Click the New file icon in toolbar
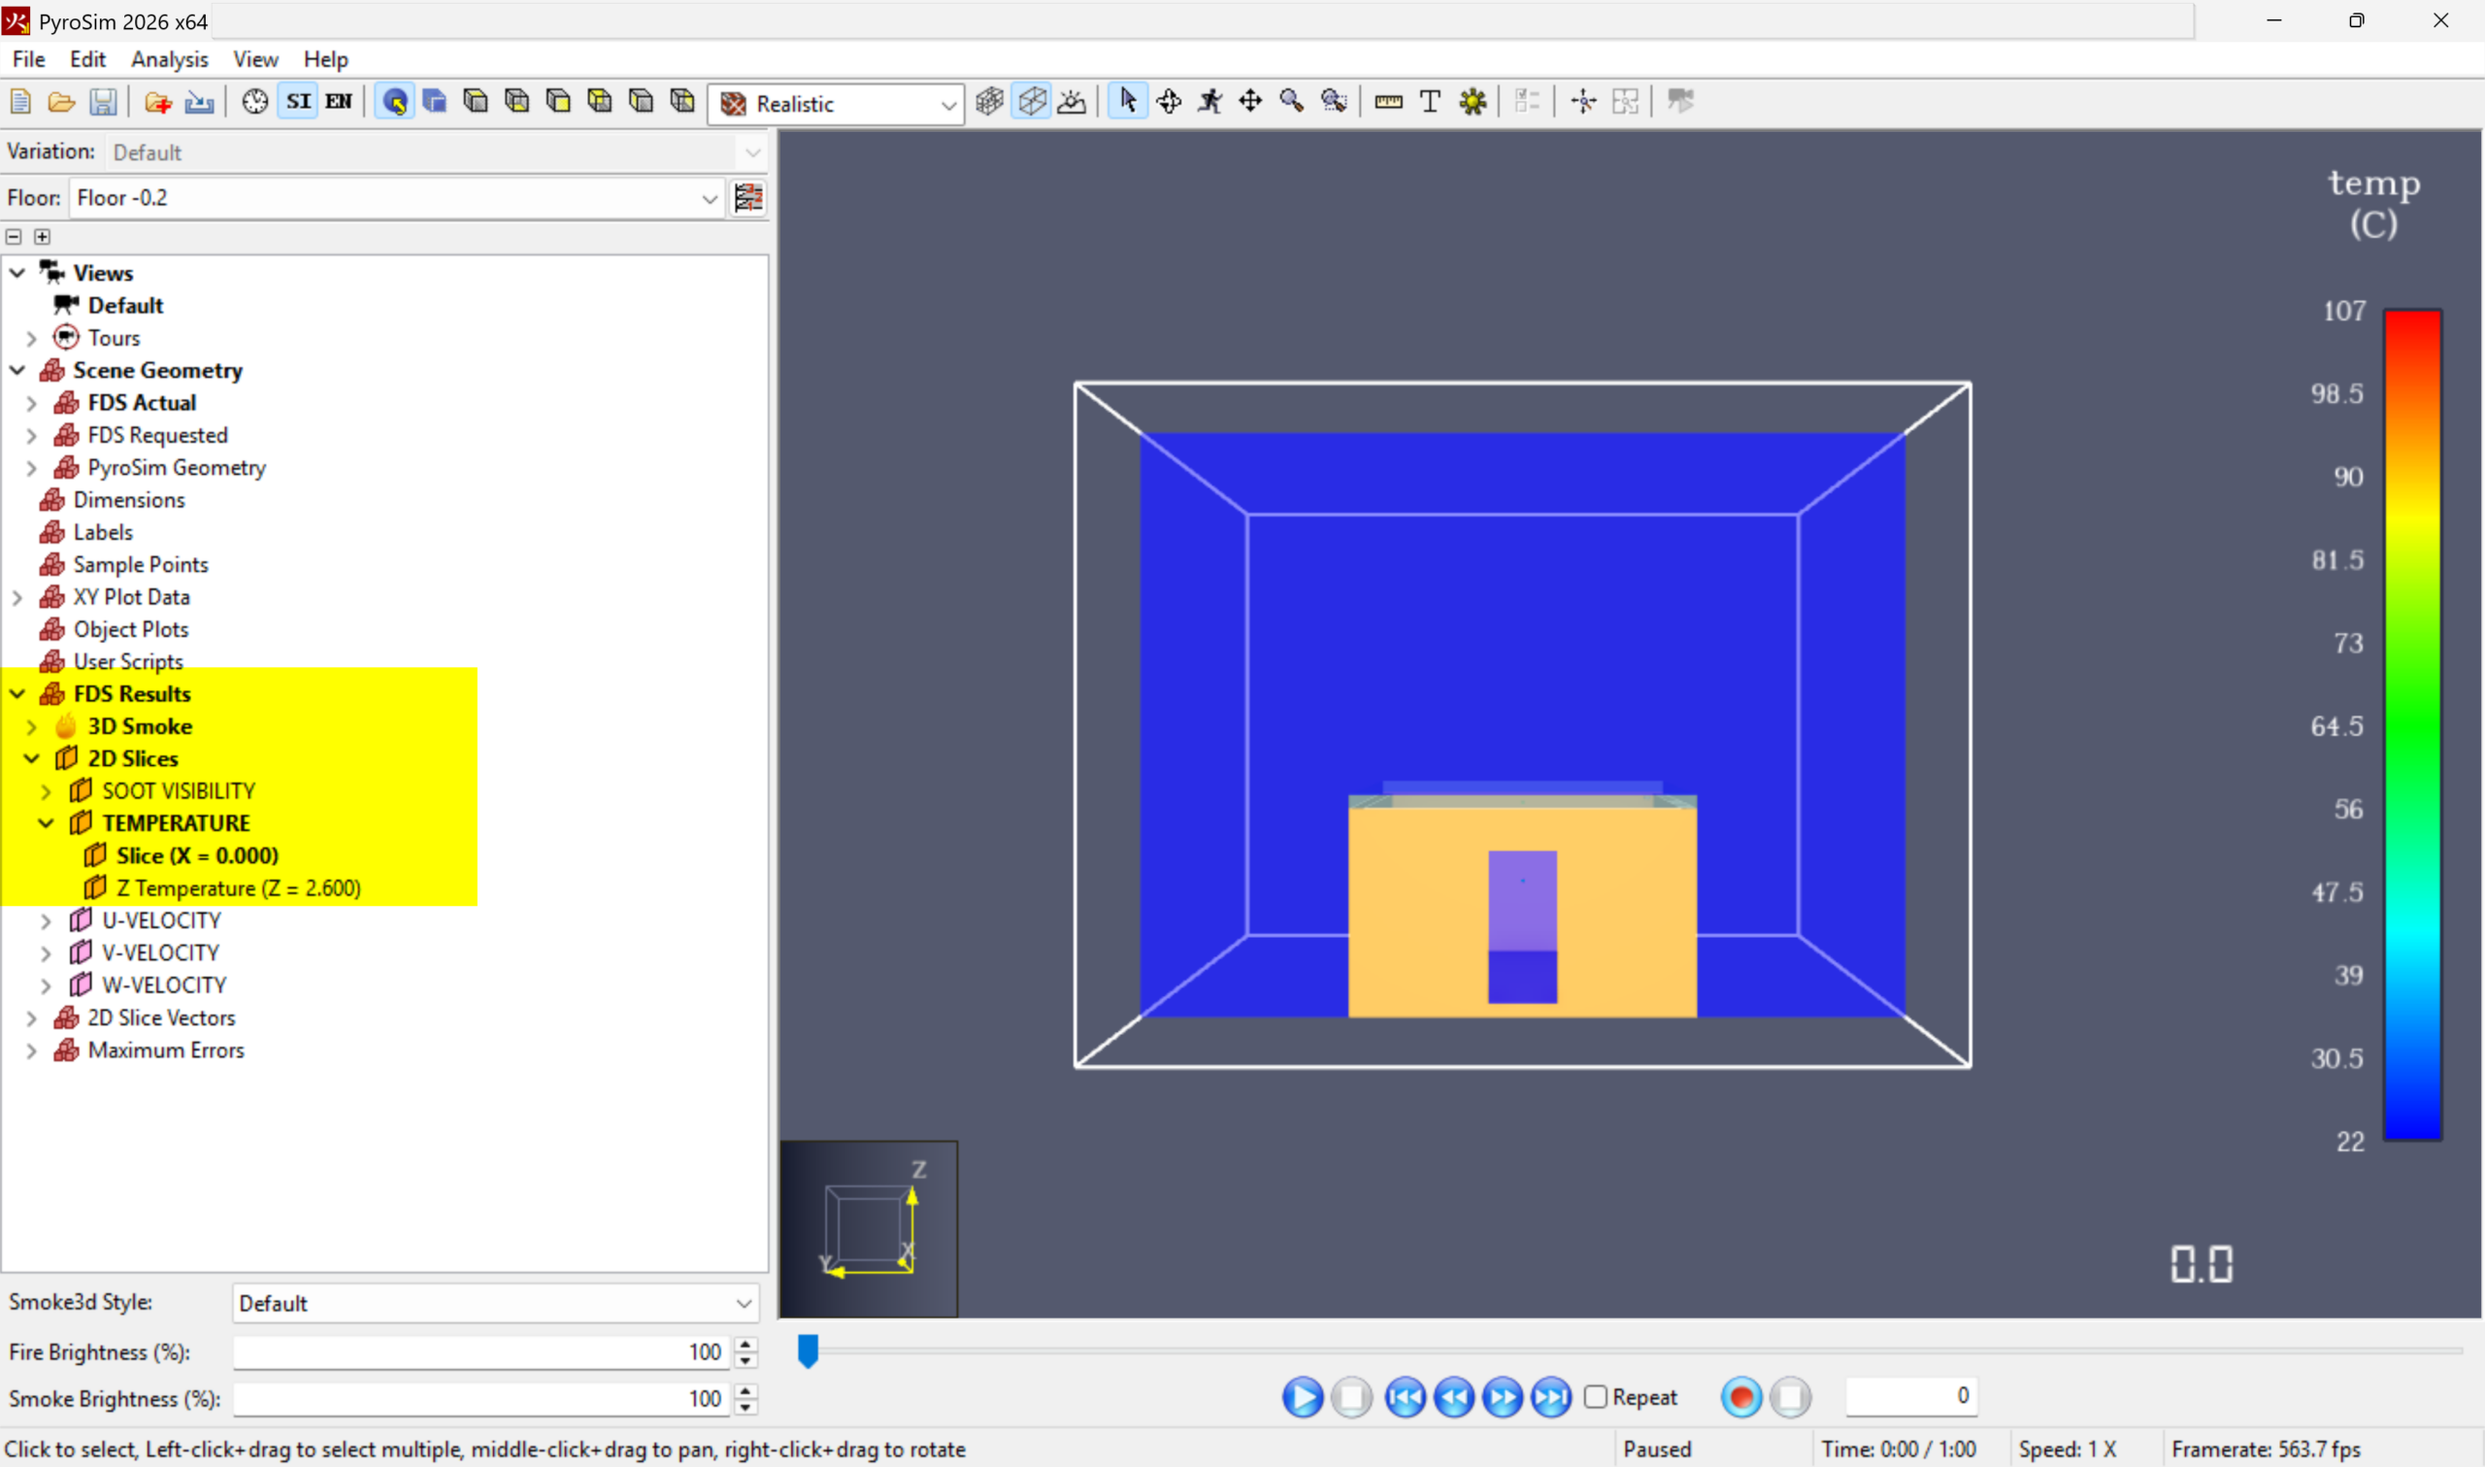2485x1467 pixels. [20, 102]
